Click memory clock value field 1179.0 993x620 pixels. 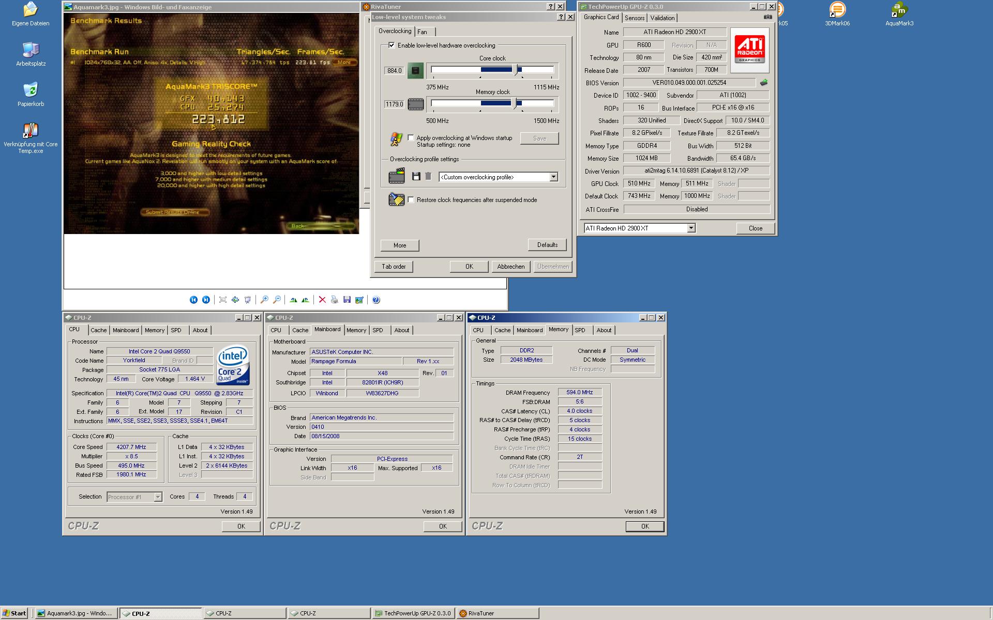click(x=394, y=104)
